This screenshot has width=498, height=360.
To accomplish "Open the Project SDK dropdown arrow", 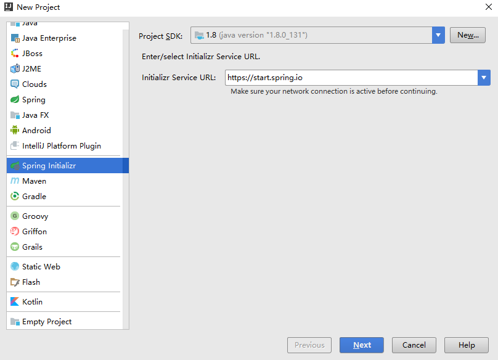I will click(438, 35).
